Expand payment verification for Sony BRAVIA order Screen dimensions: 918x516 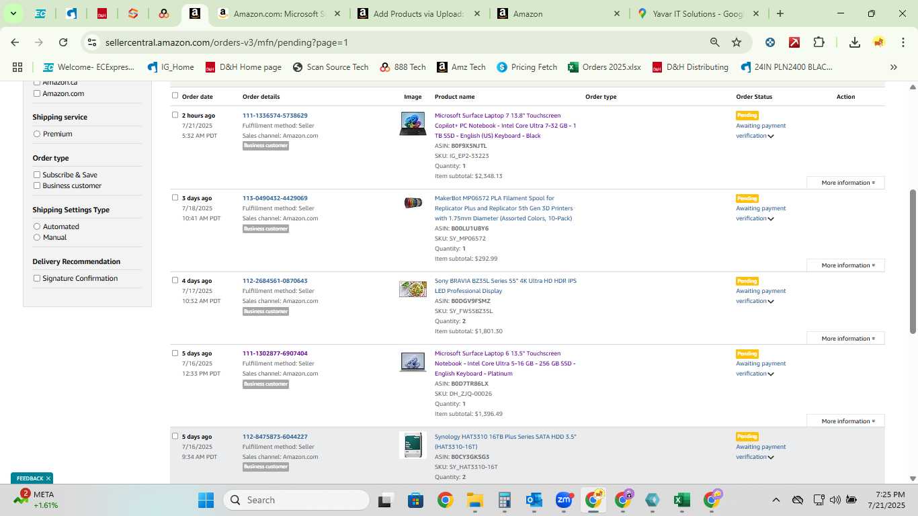coord(771,302)
